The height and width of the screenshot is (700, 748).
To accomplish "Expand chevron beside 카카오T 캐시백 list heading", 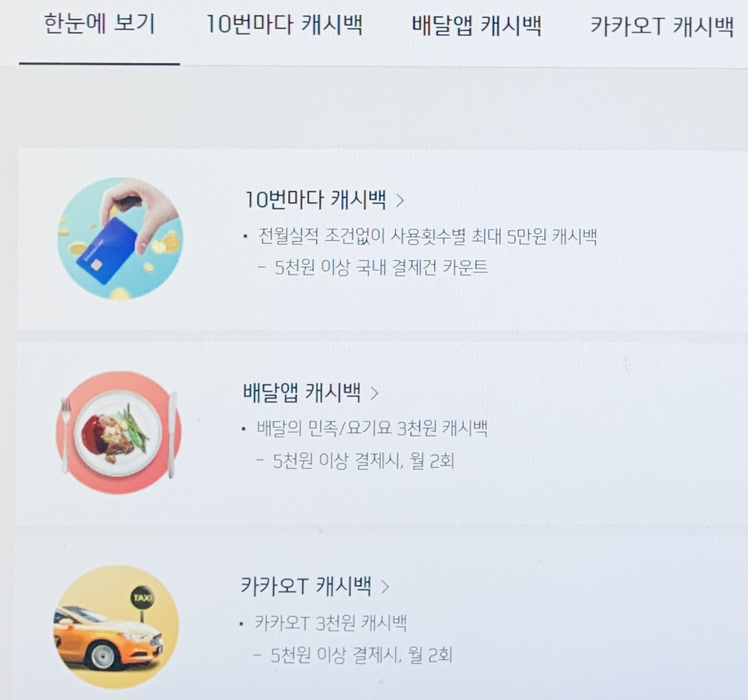I will pos(385,587).
